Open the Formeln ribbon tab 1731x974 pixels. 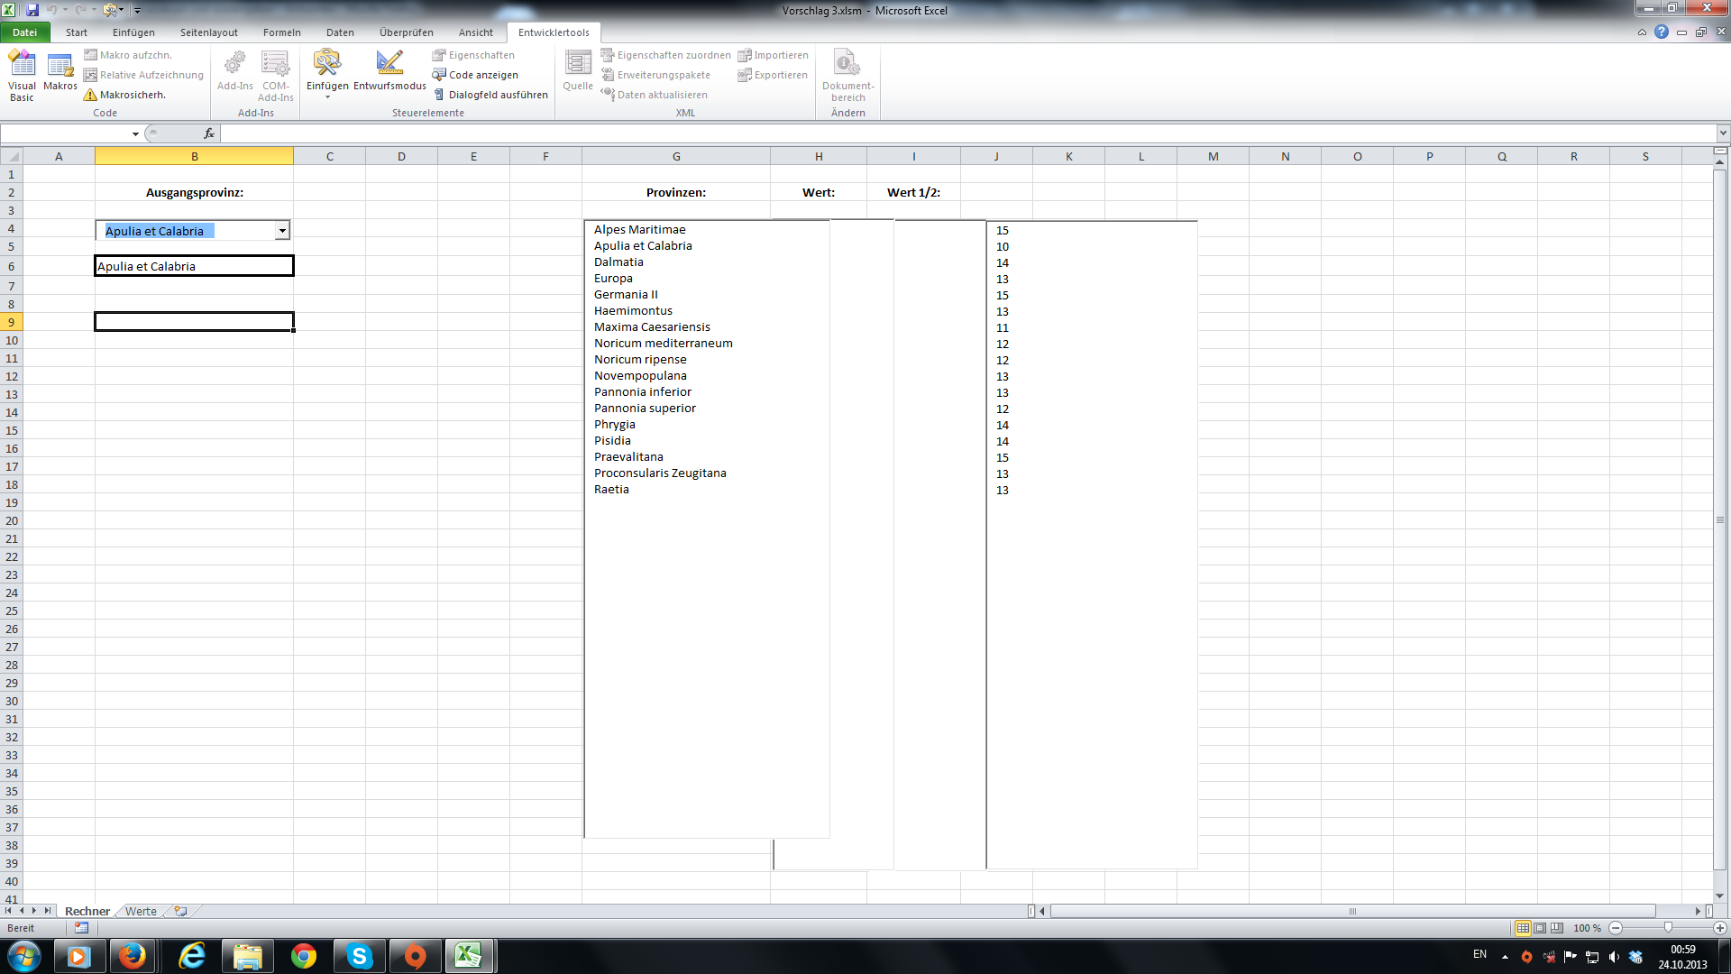pos(281,32)
